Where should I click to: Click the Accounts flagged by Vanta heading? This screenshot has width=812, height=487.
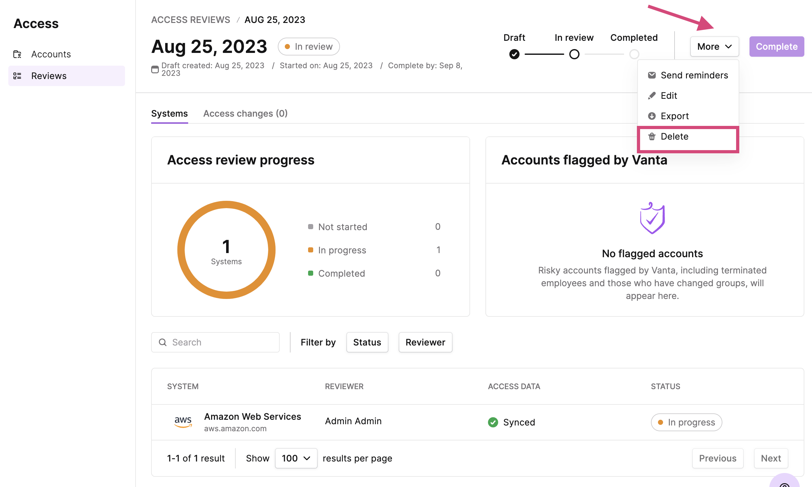pyautogui.click(x=584, y=160)
